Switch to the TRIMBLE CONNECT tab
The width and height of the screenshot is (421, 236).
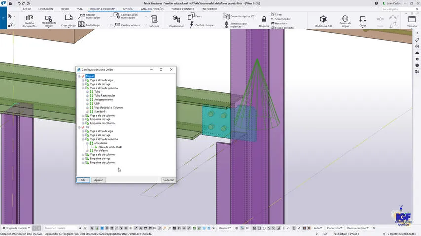(183, 9)
